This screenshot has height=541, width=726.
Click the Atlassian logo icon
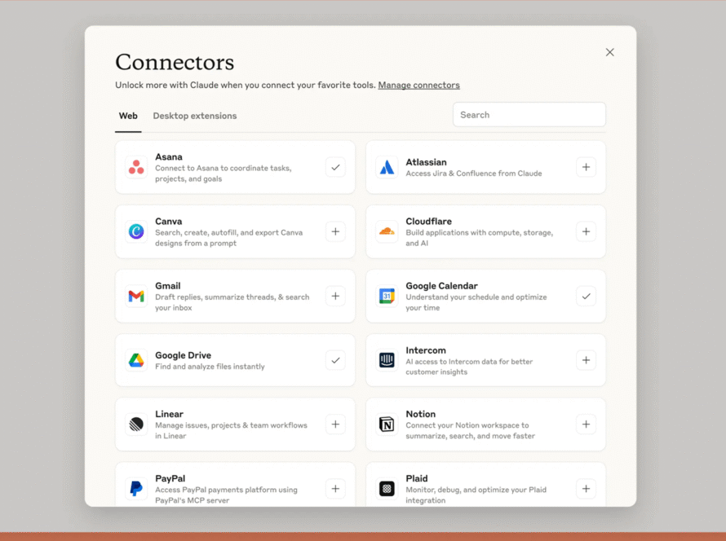pos(387,167)
